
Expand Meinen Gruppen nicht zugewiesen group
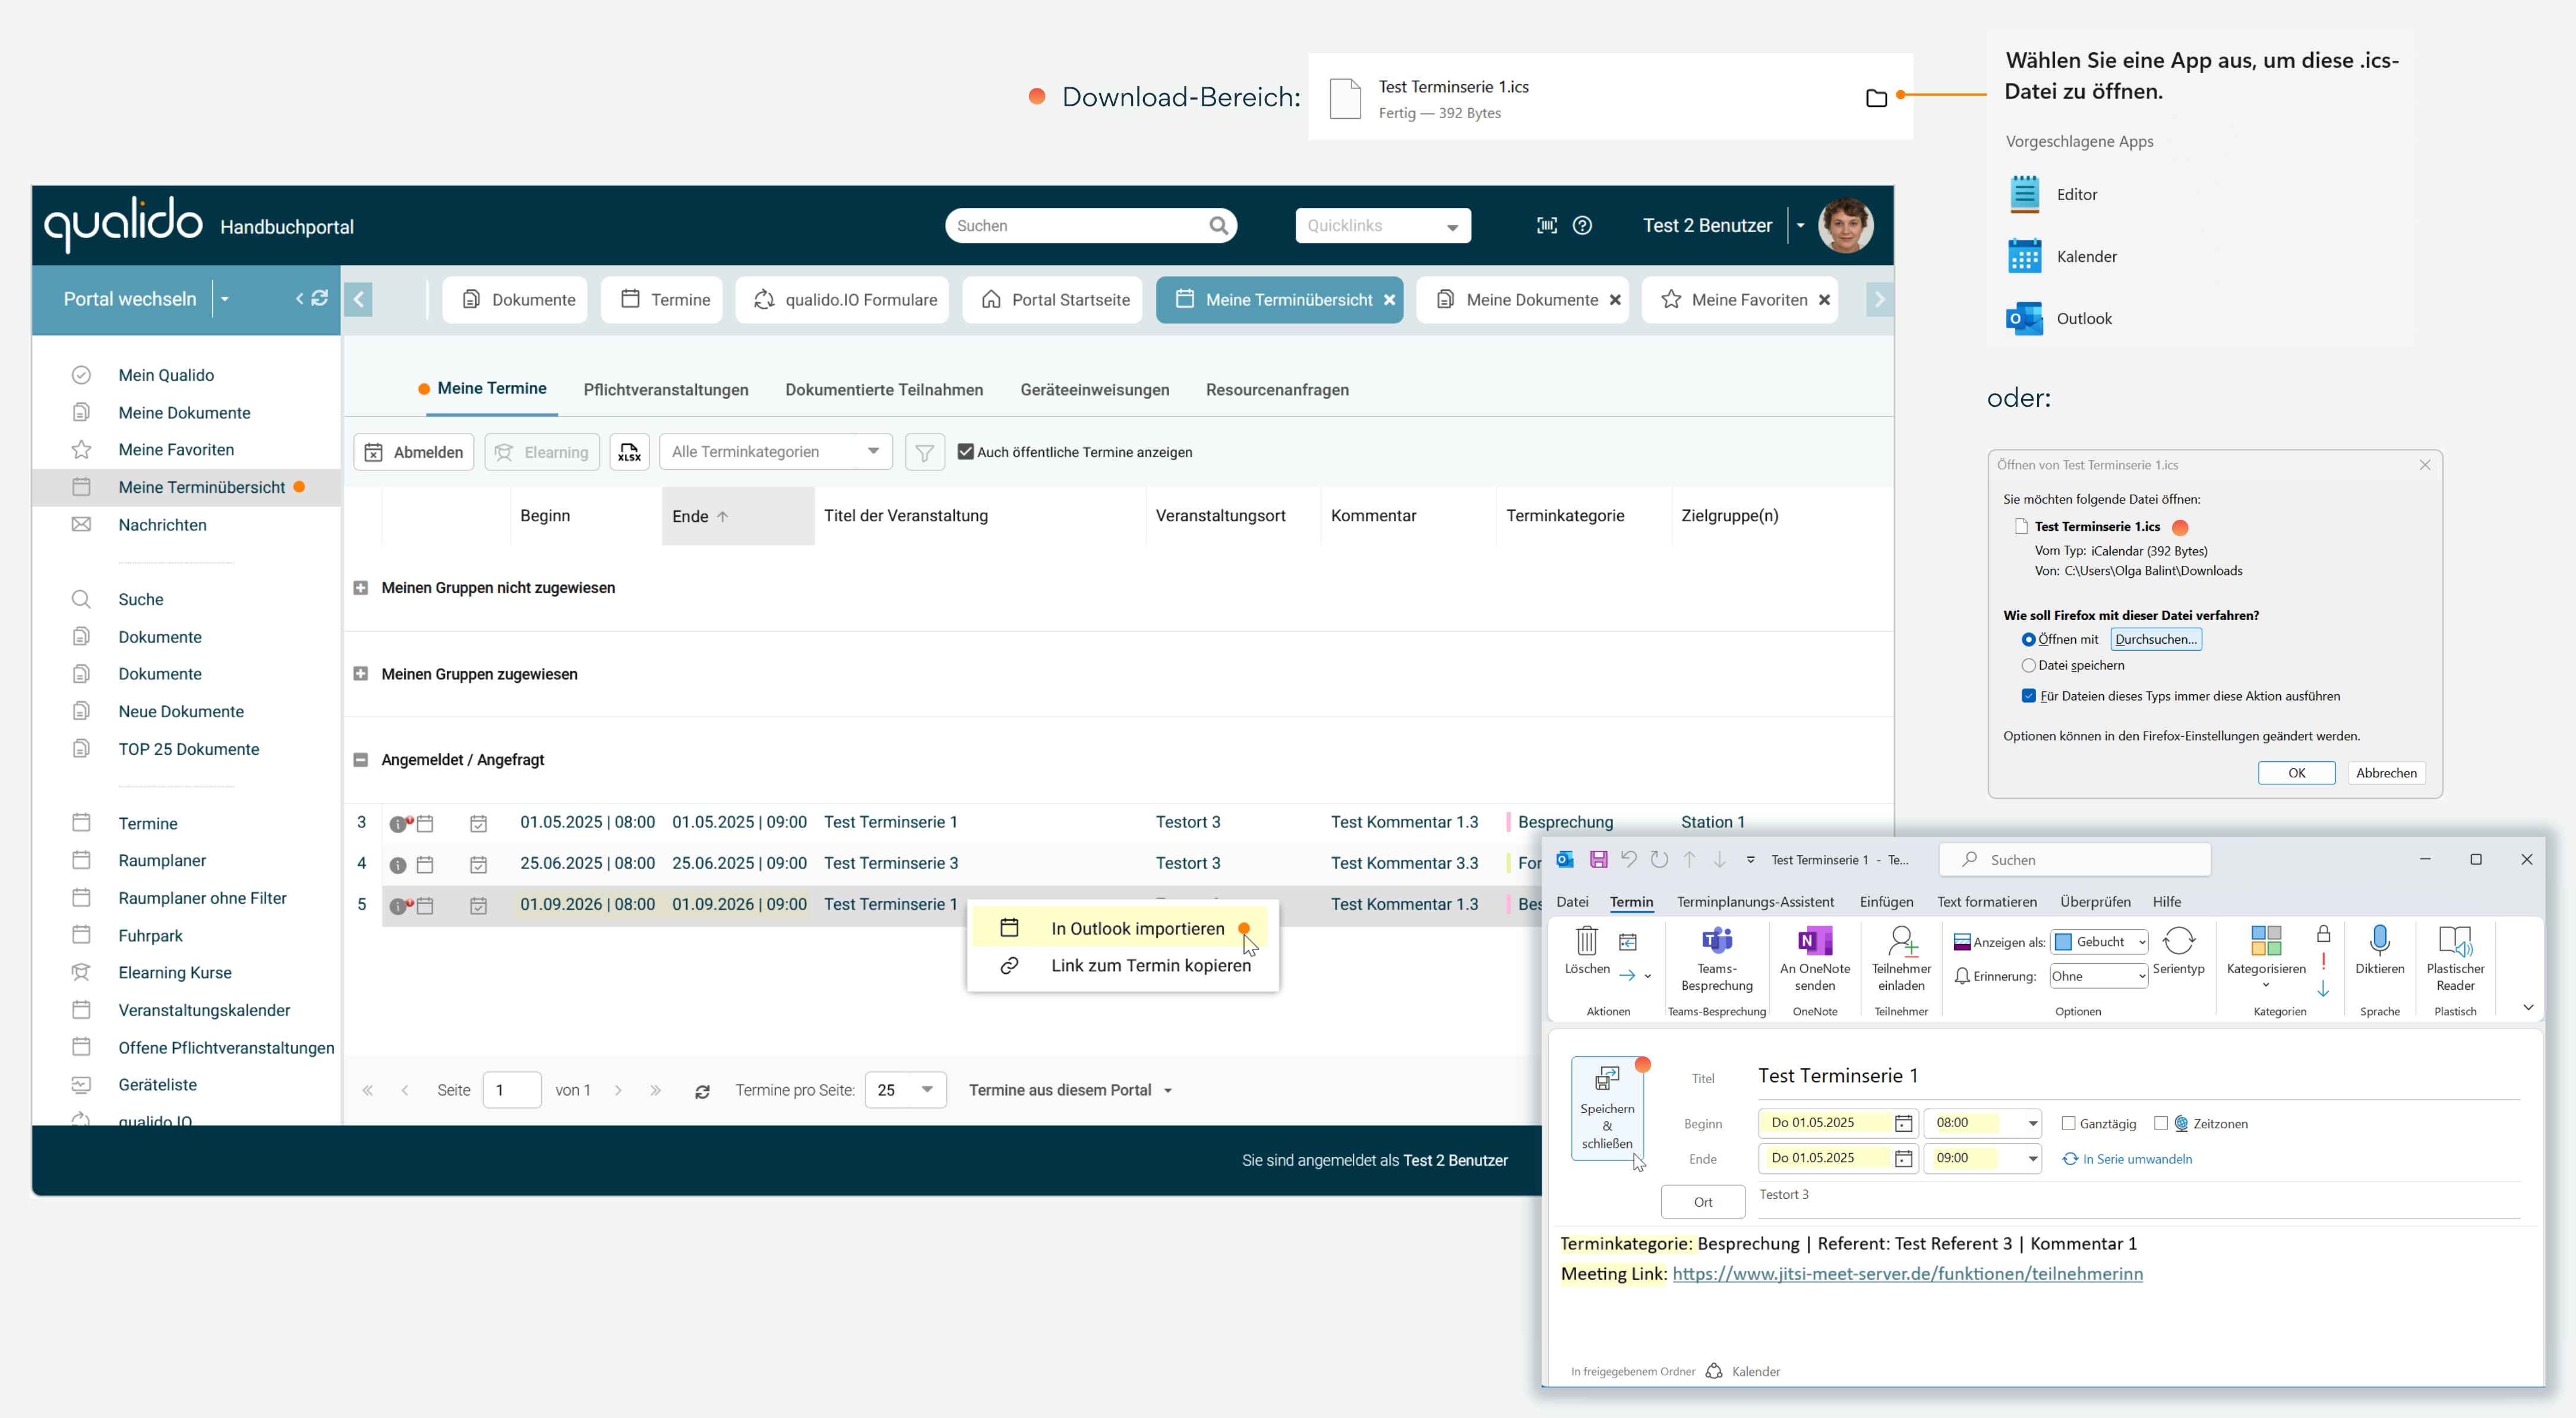click(360, 588)
